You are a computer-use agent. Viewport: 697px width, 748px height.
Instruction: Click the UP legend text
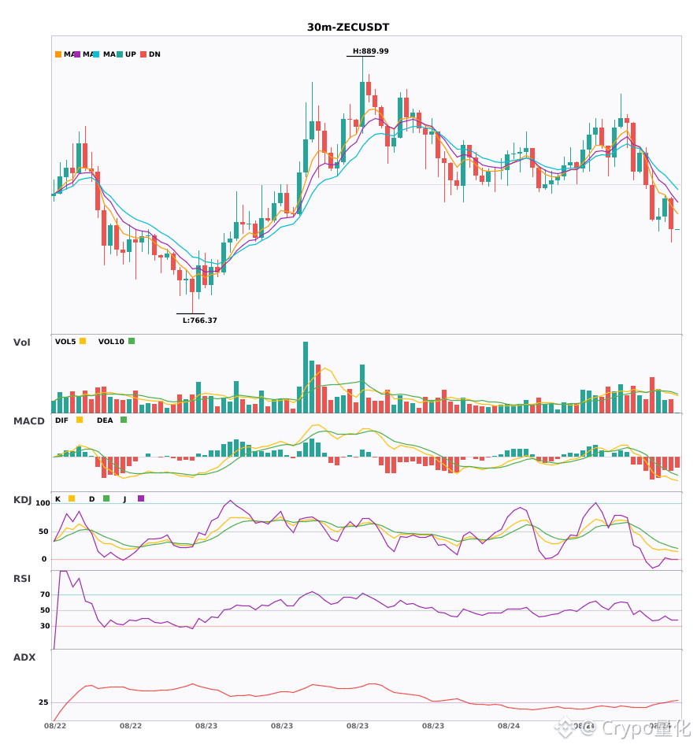tap(131, 54)
